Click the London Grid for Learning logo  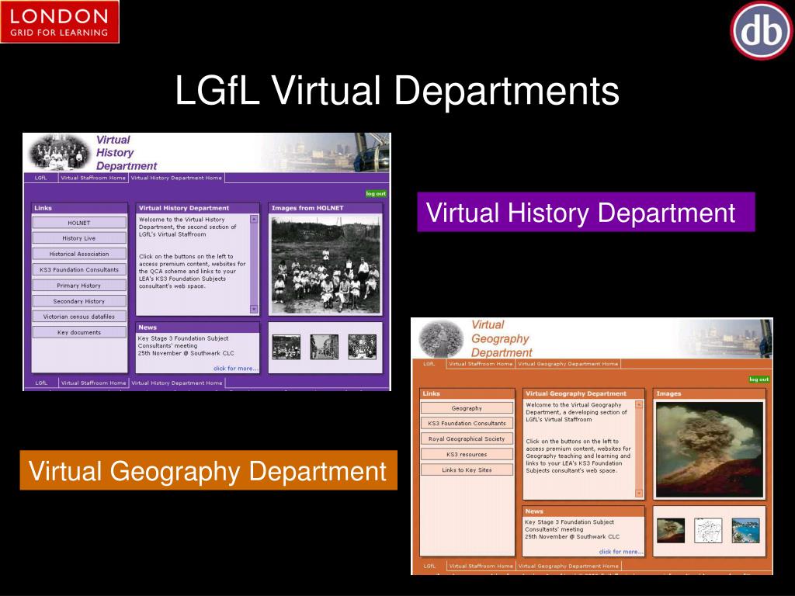[x=60, y=22]
